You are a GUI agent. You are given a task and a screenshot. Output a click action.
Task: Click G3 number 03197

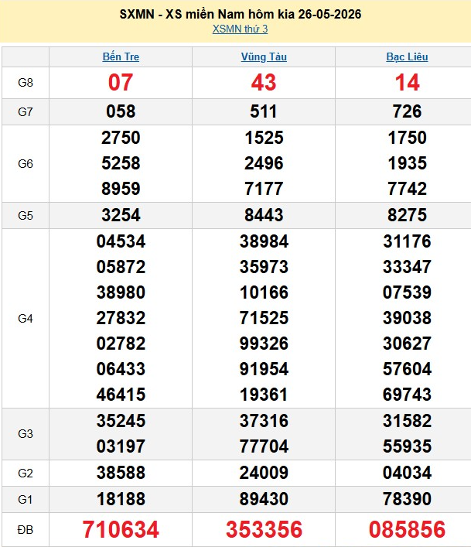121,446
